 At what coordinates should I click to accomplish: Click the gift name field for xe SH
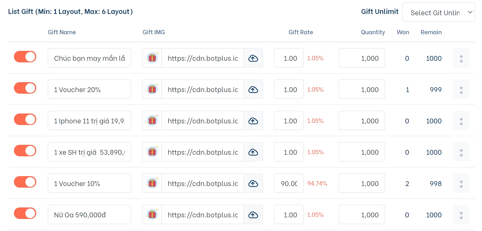89,152
